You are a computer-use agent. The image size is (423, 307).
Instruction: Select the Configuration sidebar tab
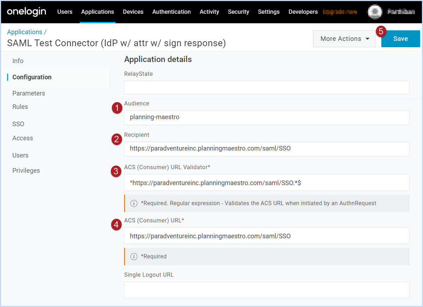[32, 77]
